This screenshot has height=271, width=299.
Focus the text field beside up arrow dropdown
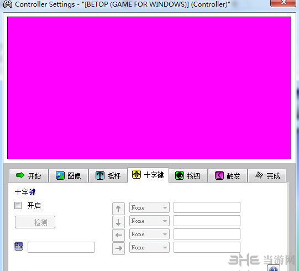[x=207, y=207]
